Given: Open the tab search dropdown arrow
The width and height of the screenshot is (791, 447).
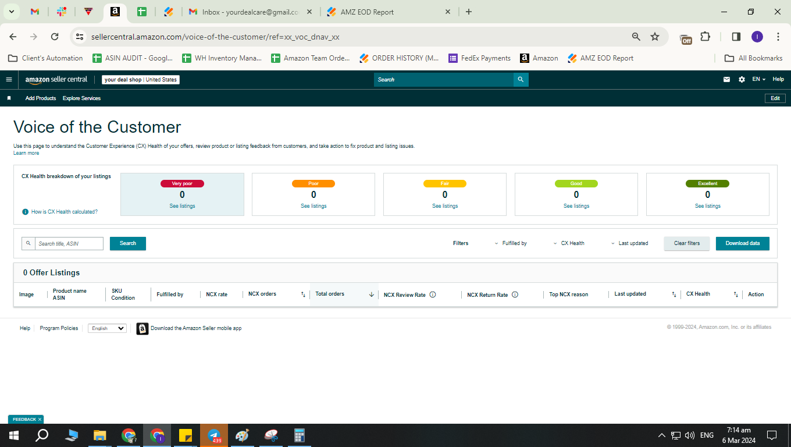Looking at the screenshot, I should pos(11,12).
